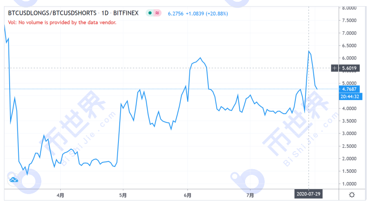Click the 4.0000 price axis label
The image size is (371, 205).
tap(349, 108)
